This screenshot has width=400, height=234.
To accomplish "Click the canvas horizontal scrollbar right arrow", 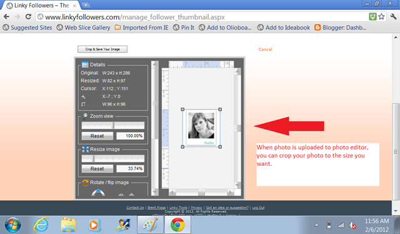I will (231, 192).
